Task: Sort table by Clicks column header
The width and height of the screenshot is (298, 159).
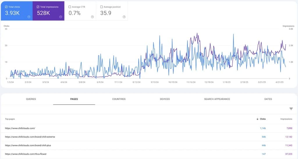Action: pyautogui.click(x=263, y=119)
